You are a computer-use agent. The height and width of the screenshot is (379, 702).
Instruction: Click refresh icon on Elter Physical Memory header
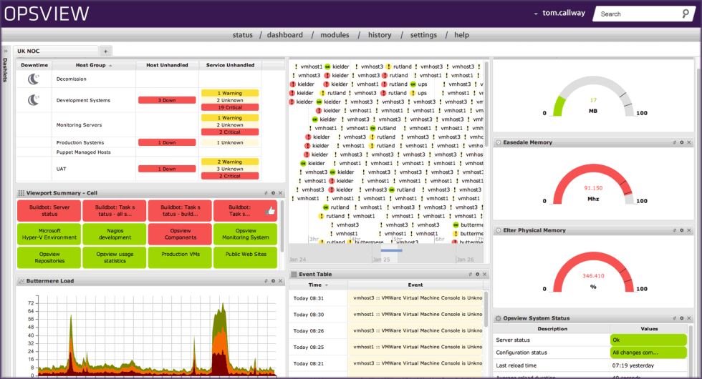(675, 230)
